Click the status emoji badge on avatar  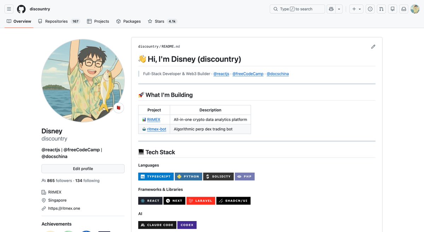pos(119,108)
